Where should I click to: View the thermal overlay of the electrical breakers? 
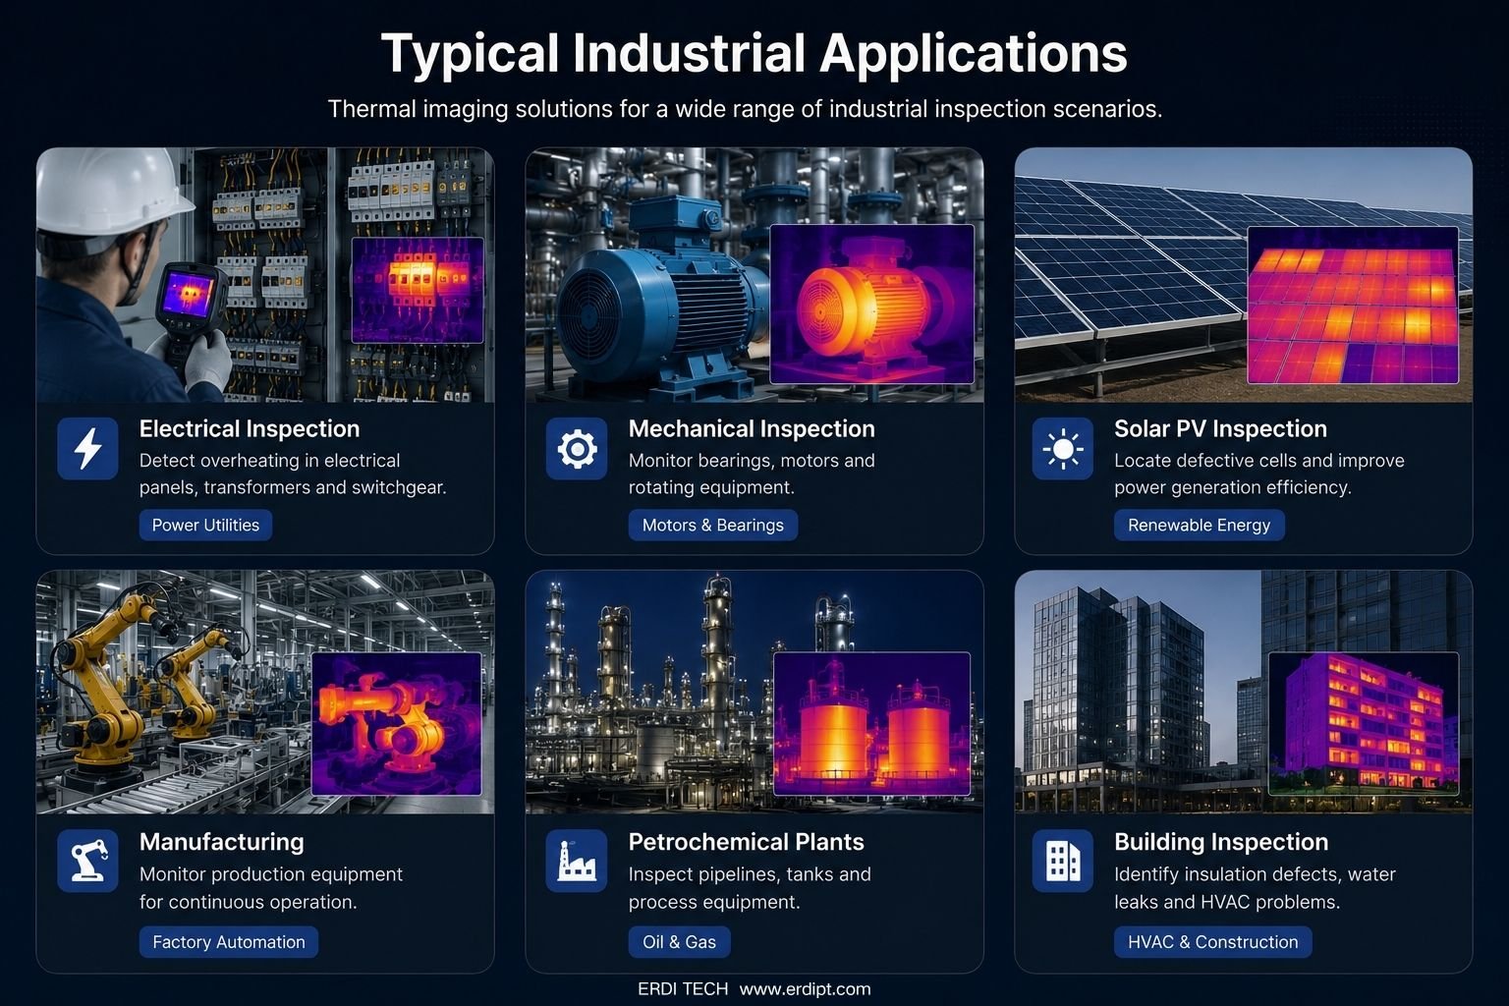(x=418, y=290)
